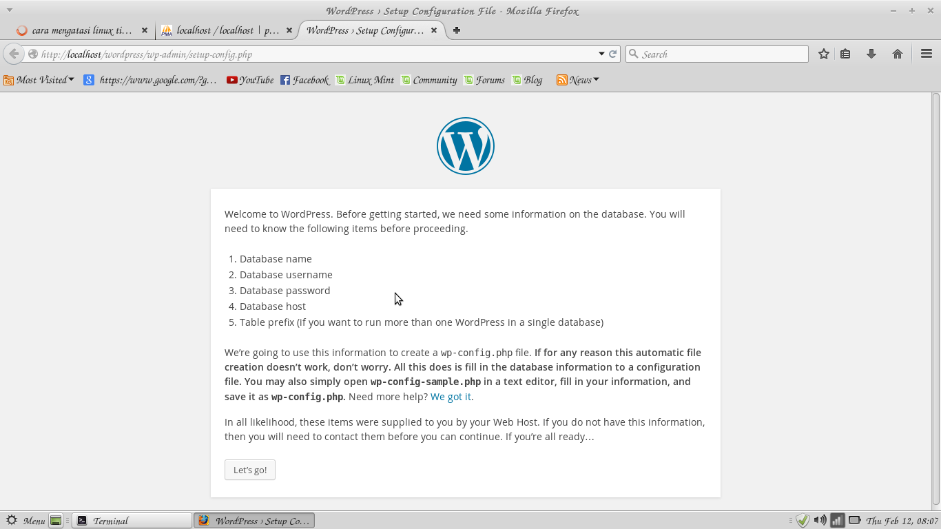Focus the address bar URL field
The width and height of the screenshot is (941, 529).
(x=317, y=54)
